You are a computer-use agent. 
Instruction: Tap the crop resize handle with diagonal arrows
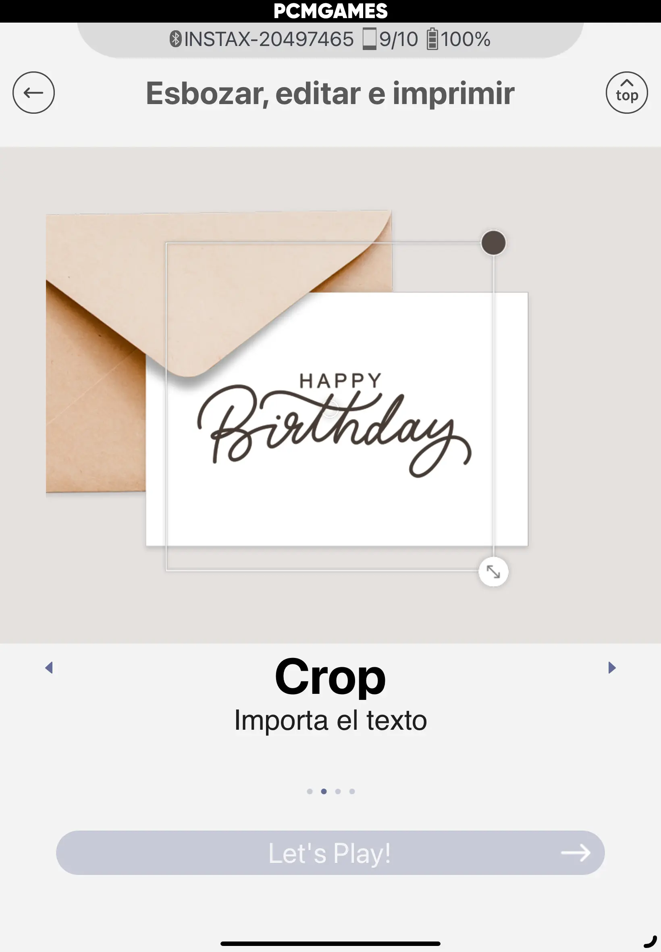pyautogui.click(x=493, y=572)
